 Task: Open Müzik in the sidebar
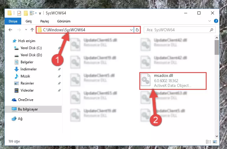coord(22,76)
